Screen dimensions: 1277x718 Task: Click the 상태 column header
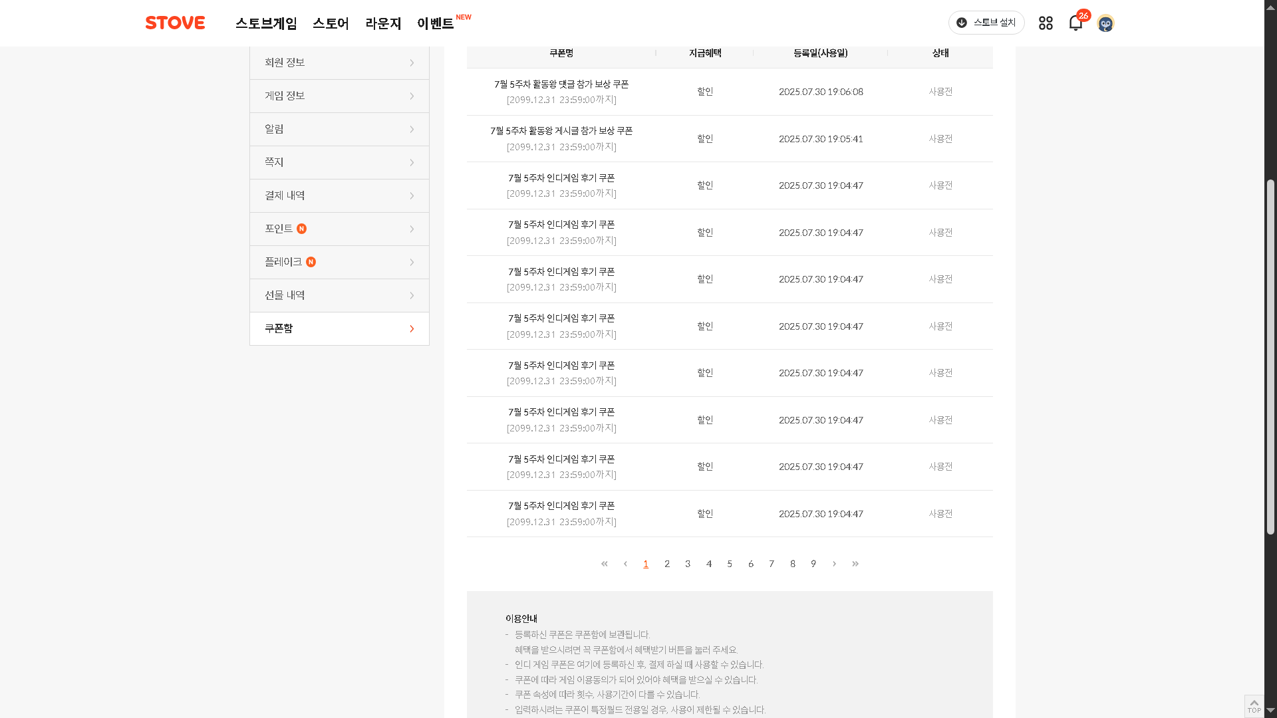(940, 53)
